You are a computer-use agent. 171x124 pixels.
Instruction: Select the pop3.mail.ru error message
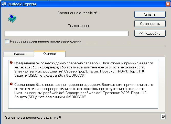coord(83,69)
